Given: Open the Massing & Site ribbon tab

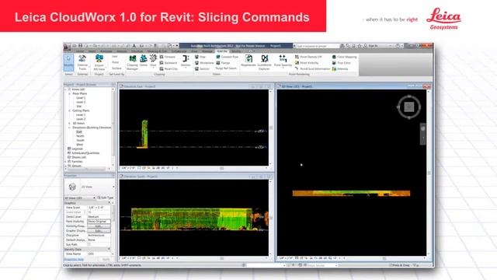Looking at the screenshot, I should (157, 51).
